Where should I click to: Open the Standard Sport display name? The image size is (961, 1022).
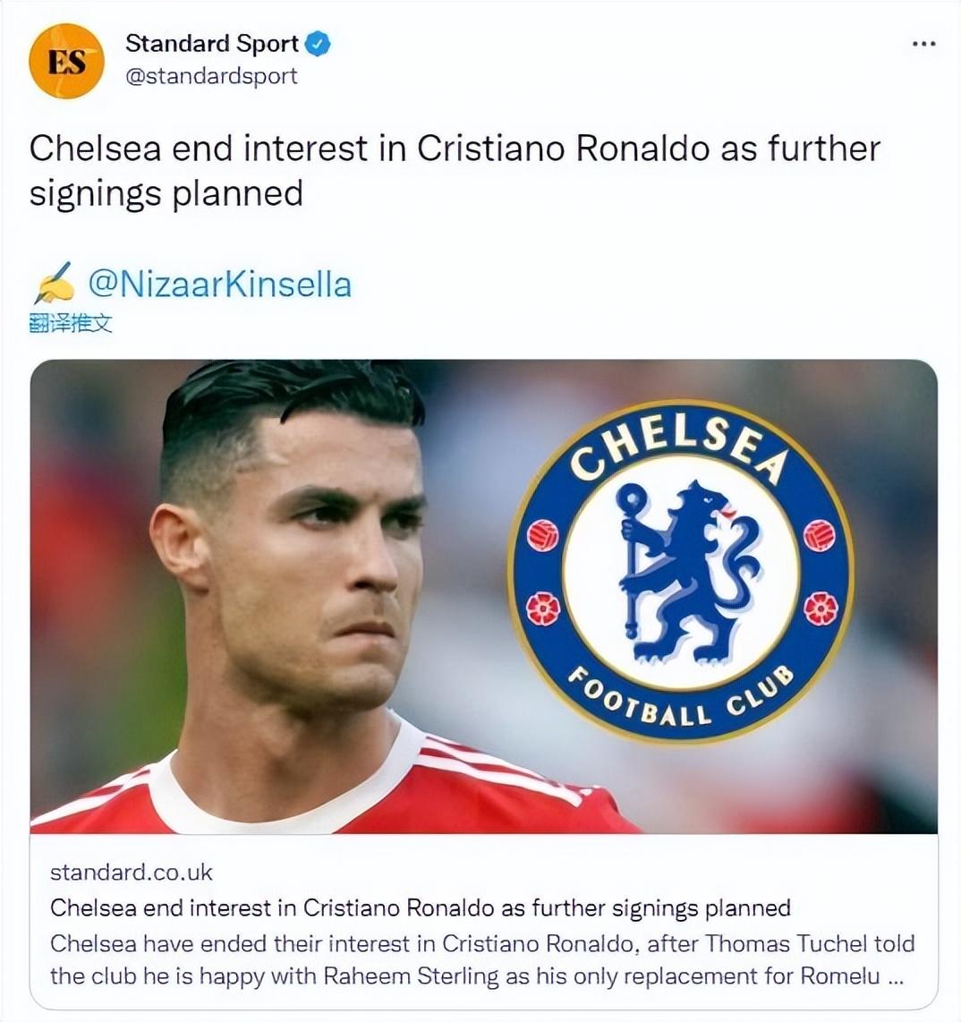click(211, 44)
